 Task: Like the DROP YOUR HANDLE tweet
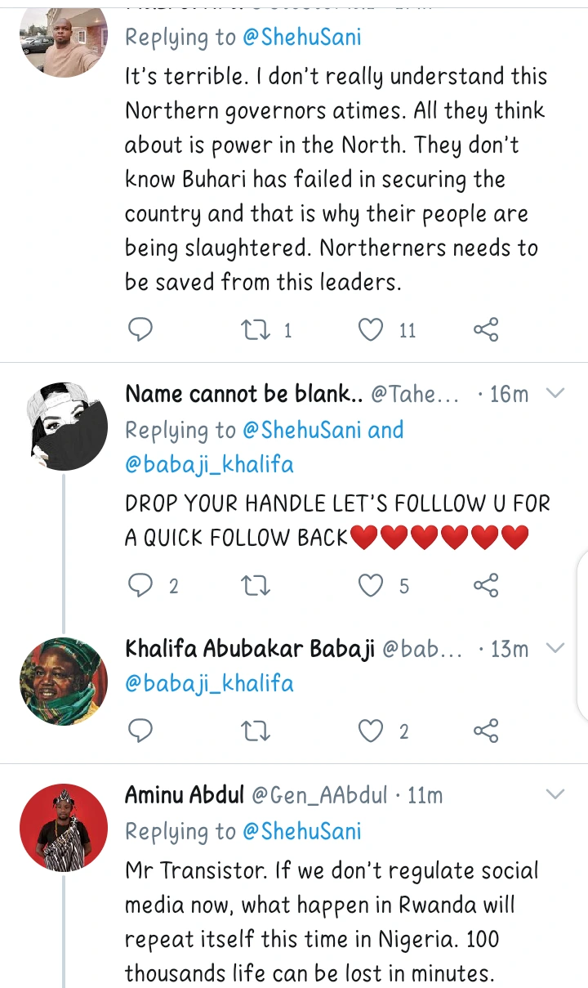pyautogui.click(x=372, y=585)
